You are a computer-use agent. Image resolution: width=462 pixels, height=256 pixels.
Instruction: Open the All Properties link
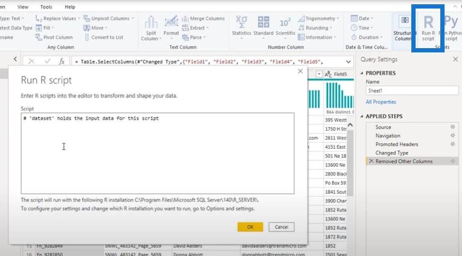[x=381, y=102]
